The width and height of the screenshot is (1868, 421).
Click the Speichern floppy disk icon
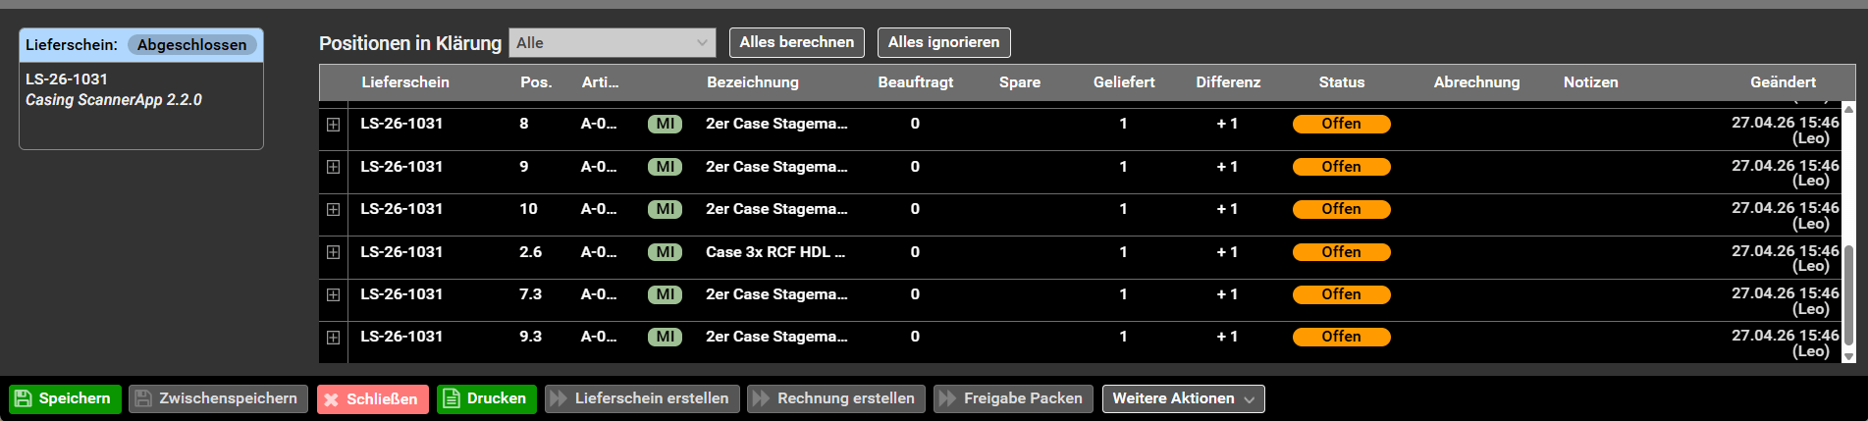tap(24, 398)
